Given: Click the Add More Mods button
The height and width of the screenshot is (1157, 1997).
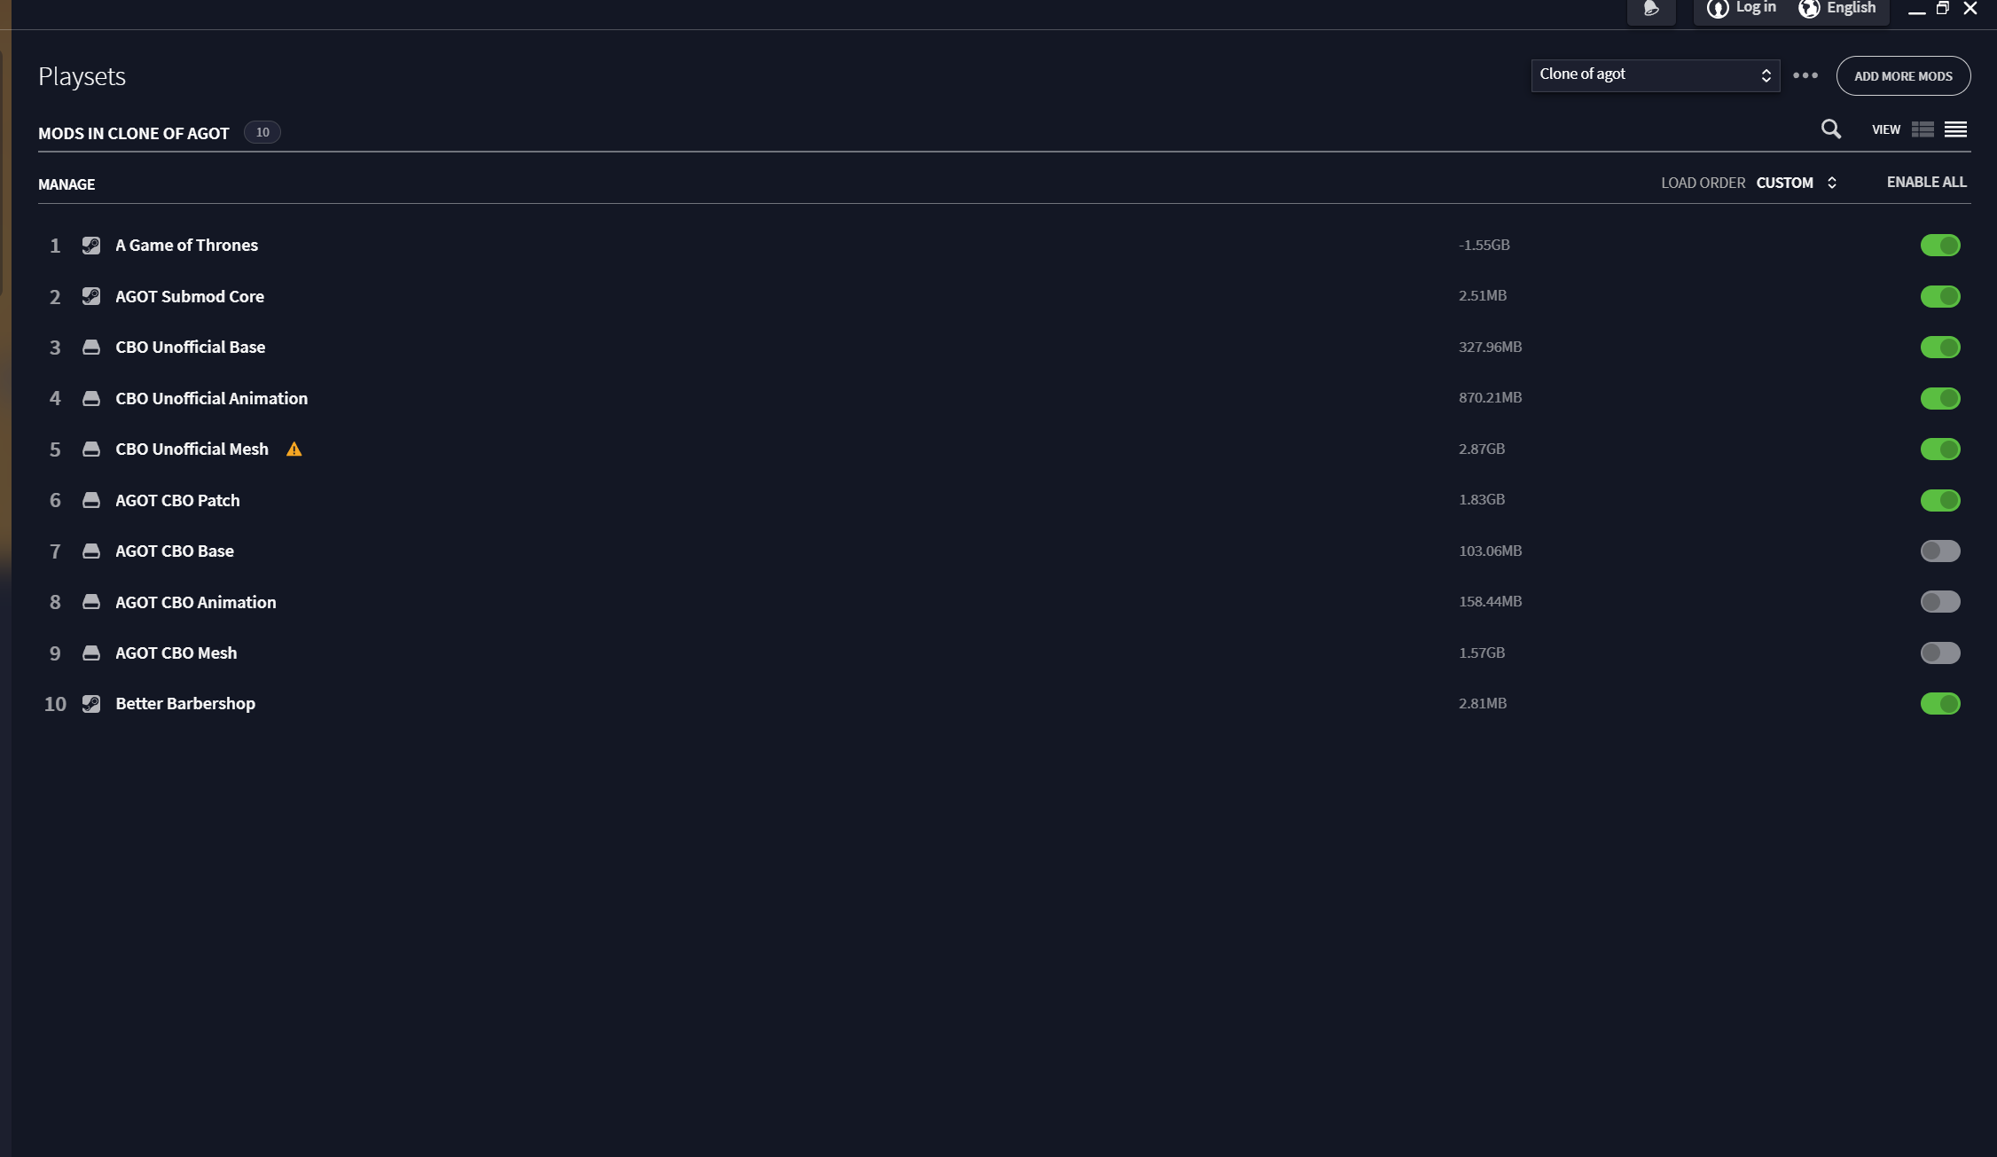Looking at the screenshot, I should point(1903,76).
